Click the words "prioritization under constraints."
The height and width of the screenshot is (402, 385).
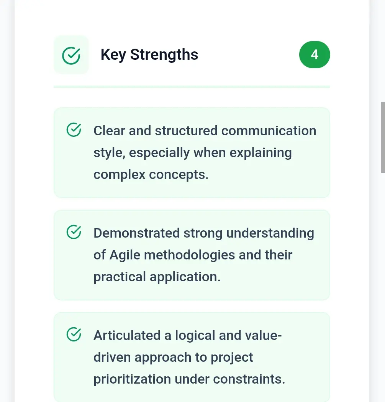[189, 379]
